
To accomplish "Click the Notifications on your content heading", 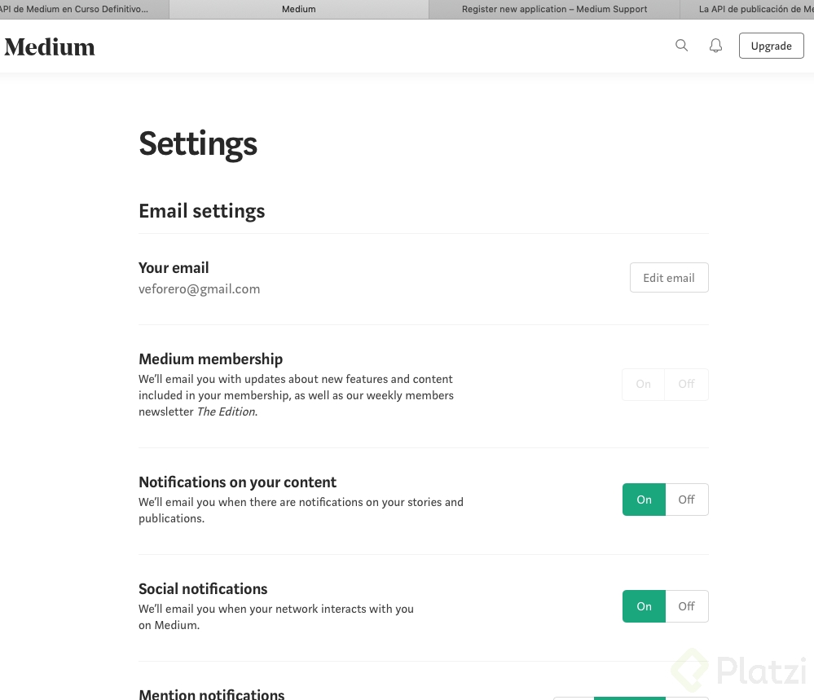I will [237, 482].
